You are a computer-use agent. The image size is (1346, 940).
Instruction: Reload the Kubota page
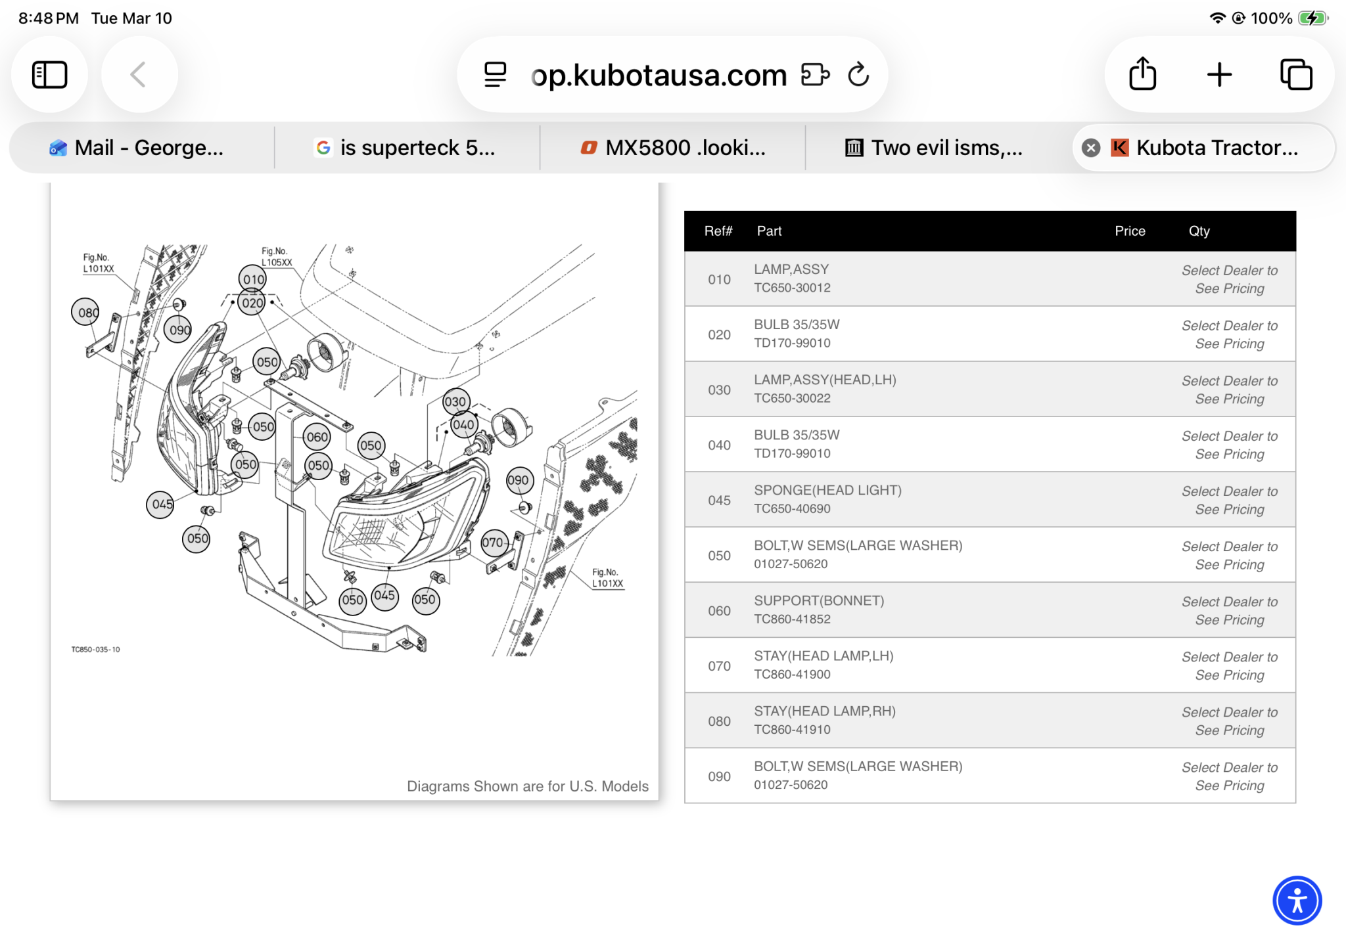(858, 74)
